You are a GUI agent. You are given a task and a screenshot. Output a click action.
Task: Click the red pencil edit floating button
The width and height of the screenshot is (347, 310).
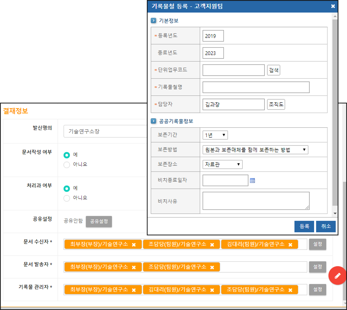coord(337,276)
